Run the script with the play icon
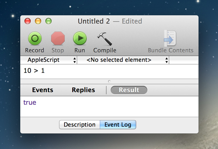The image size is (218, 149). [80, 38]
